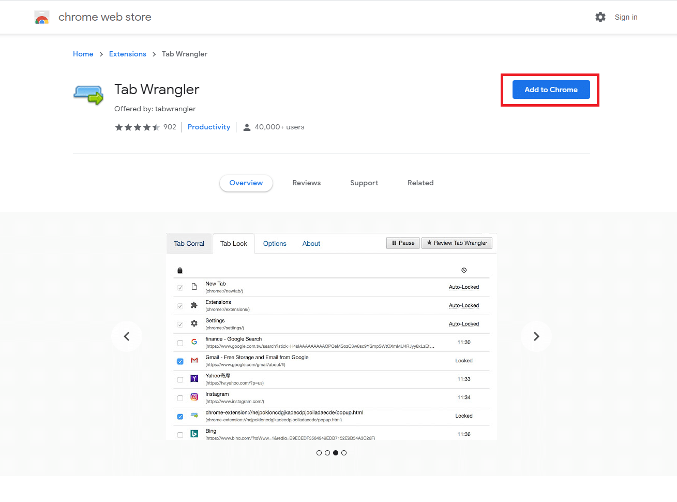Select the Tab Lock tab
Image resolution: width=677 pixels, height=502 pixels.
pyautogui.click(x=234, y=244)
